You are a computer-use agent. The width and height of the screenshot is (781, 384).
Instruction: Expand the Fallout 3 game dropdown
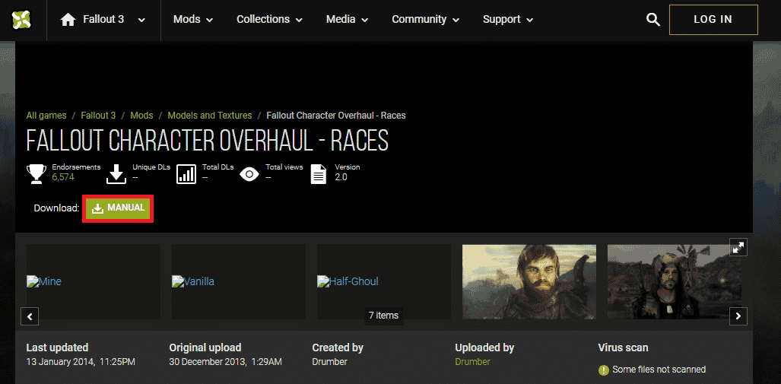142,20
